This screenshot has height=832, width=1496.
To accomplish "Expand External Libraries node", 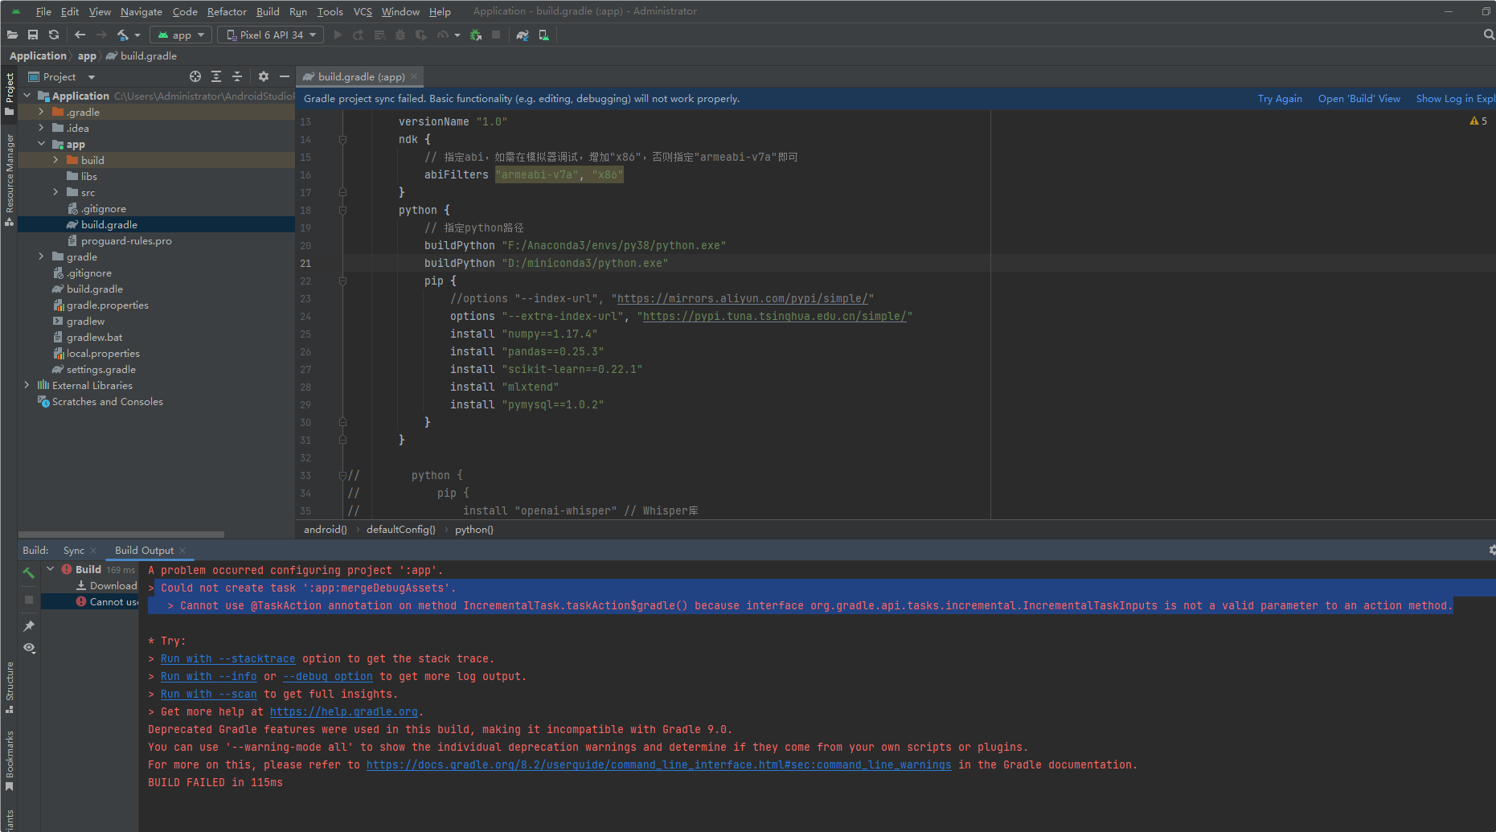I will pyautogui.click(x=27, y=385).
